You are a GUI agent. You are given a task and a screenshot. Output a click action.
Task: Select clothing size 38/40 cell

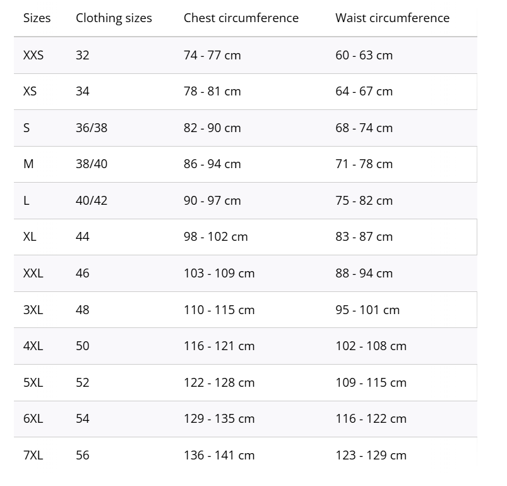tap(92, 164)
